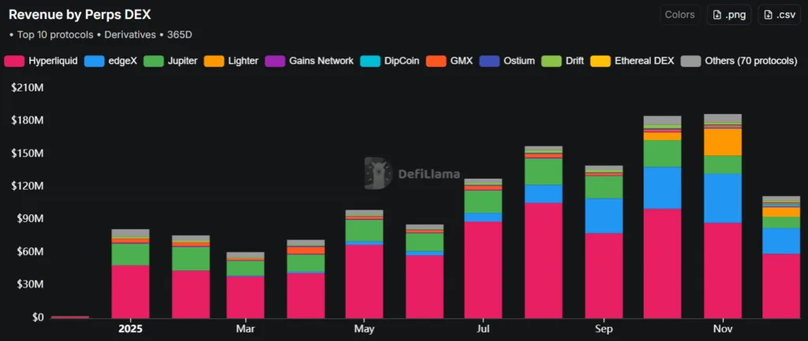Click the Ostium legend label

pyautogui.click(x=519, y=61)
